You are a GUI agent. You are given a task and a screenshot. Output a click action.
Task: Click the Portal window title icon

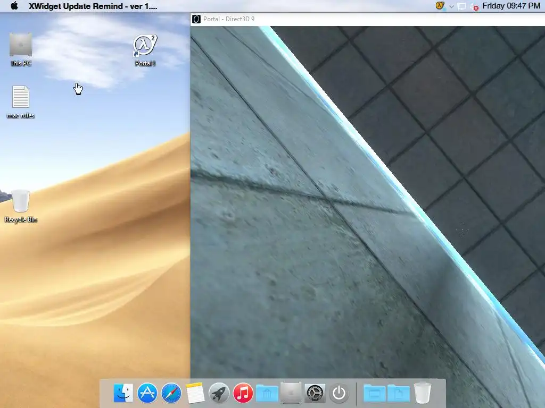[196, 19]
